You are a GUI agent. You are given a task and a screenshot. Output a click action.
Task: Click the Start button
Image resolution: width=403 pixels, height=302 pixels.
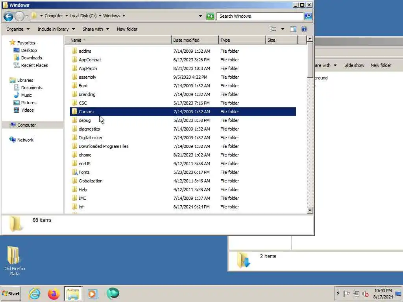pos(11,293)
